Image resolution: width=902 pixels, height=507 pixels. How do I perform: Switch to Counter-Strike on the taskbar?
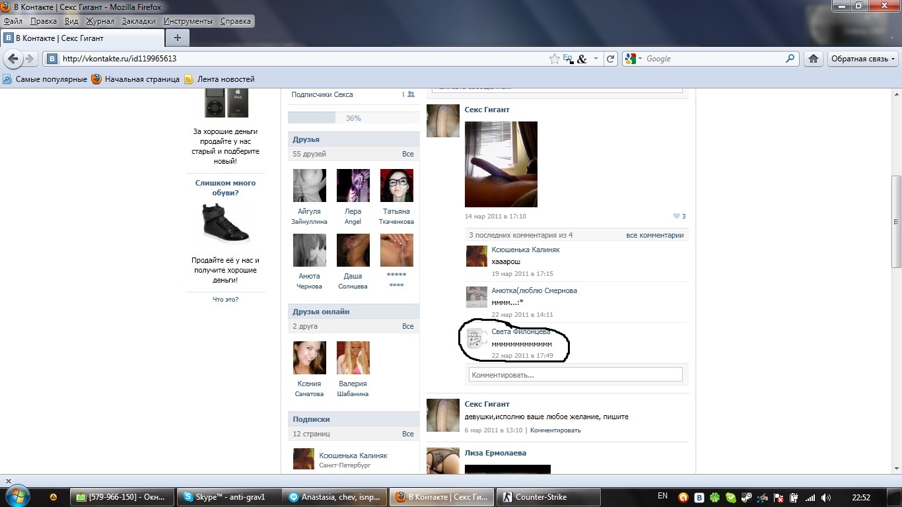pos(549,497)
